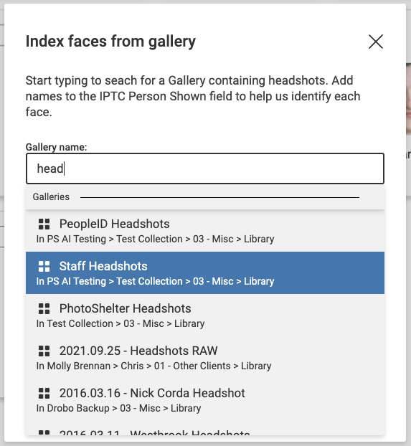
Task: Pick the PhotoShelter Headshots gallery
Action: click(205, 315)
